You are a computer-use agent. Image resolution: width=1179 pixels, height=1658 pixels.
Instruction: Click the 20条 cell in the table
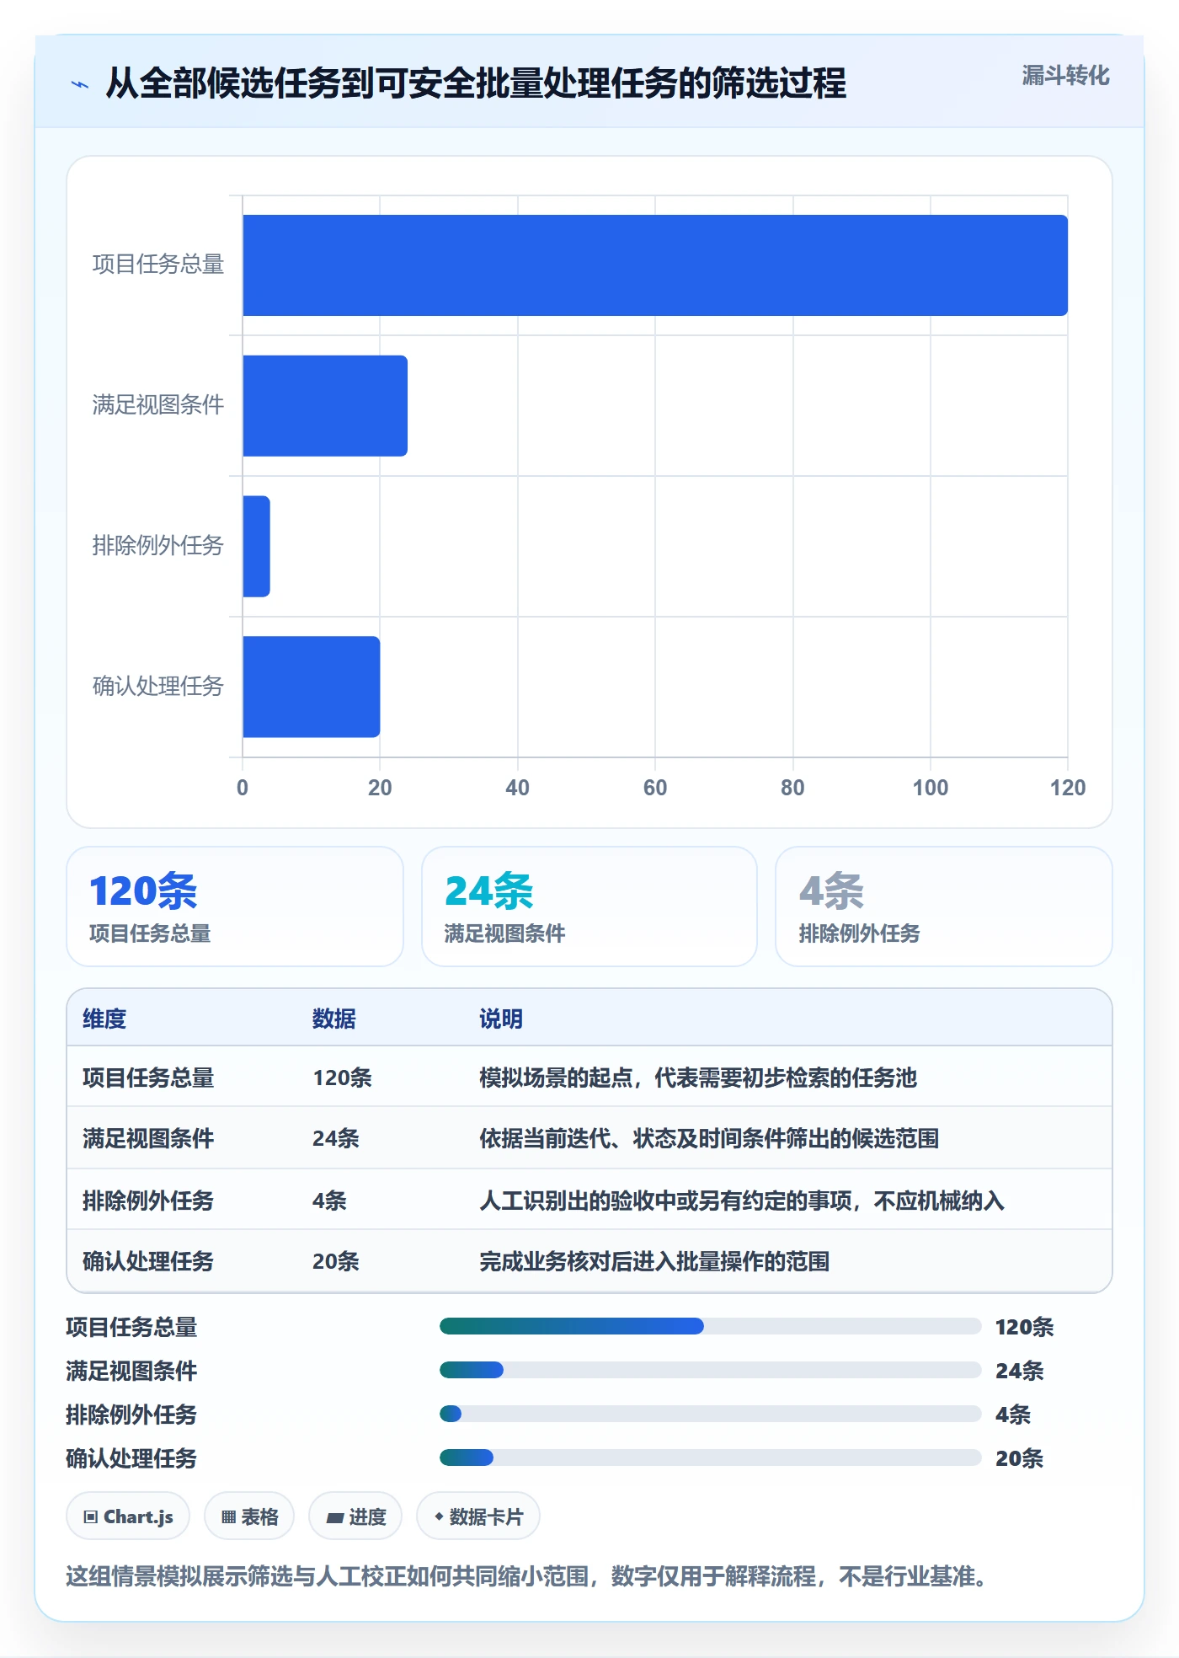click(336, 1261)
